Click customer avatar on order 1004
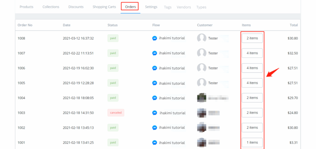Viewport: 316px width, 149px height. pyautogui.click(x=202, y=98)
